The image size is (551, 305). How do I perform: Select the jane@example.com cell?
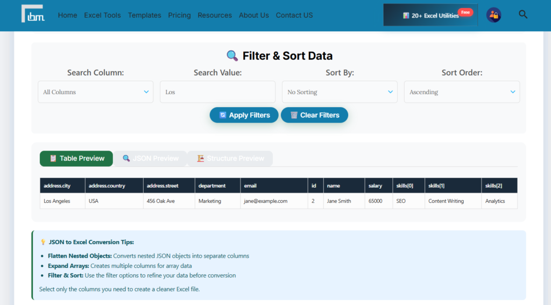pyautogui.click(x=274, y=201)
